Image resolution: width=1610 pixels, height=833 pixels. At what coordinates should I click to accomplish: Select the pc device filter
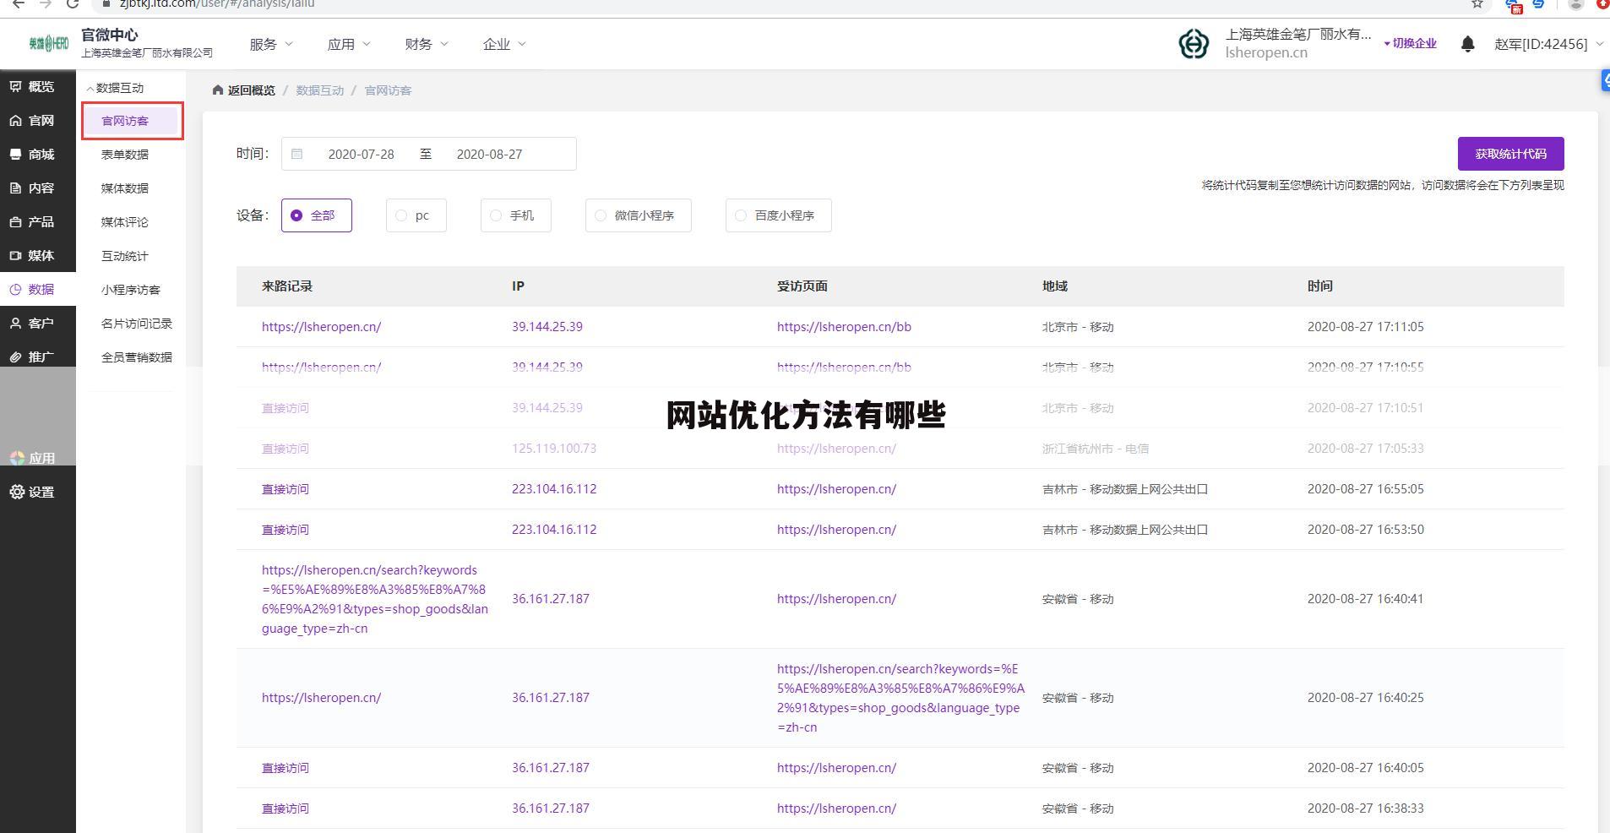click(x=402, y=215)
